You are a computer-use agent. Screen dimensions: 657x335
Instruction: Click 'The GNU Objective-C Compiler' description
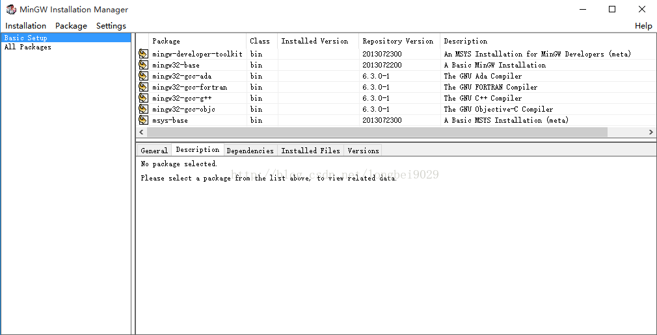[499, 109]
